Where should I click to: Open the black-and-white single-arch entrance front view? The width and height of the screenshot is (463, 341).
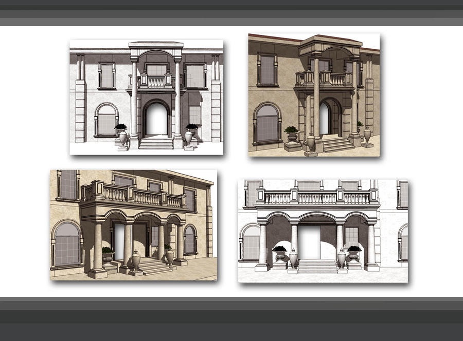click(147, 97)
